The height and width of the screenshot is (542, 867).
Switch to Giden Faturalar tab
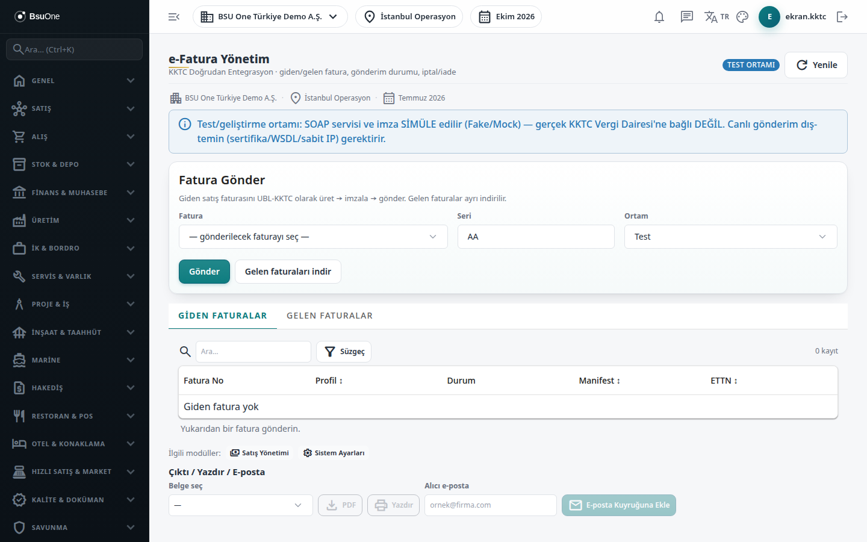[x=223, y=316]
